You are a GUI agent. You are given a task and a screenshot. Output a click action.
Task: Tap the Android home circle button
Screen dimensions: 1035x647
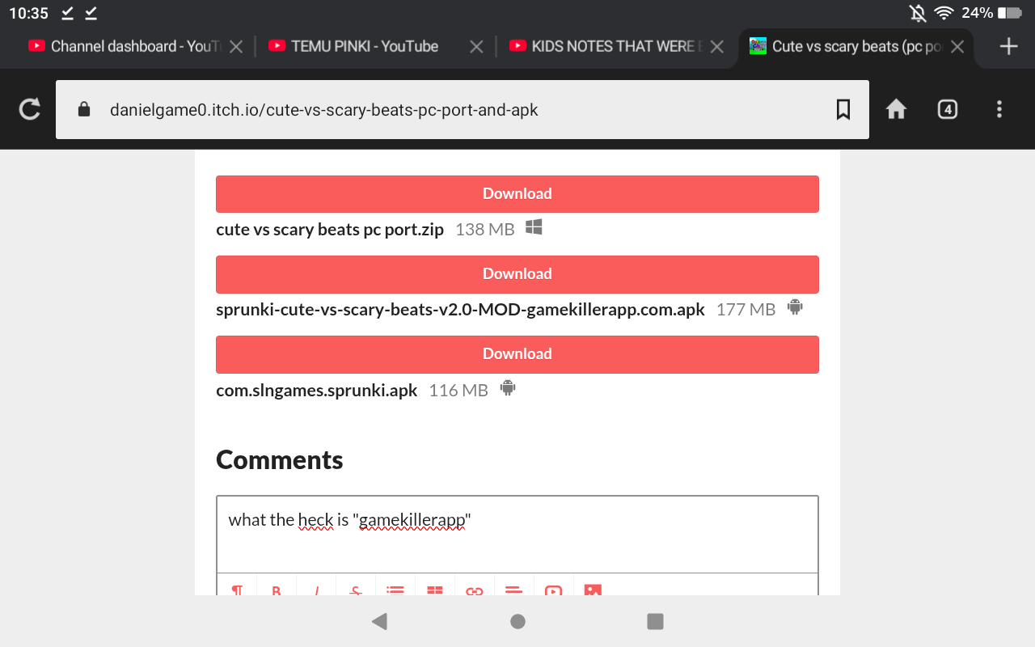point(517,621)
